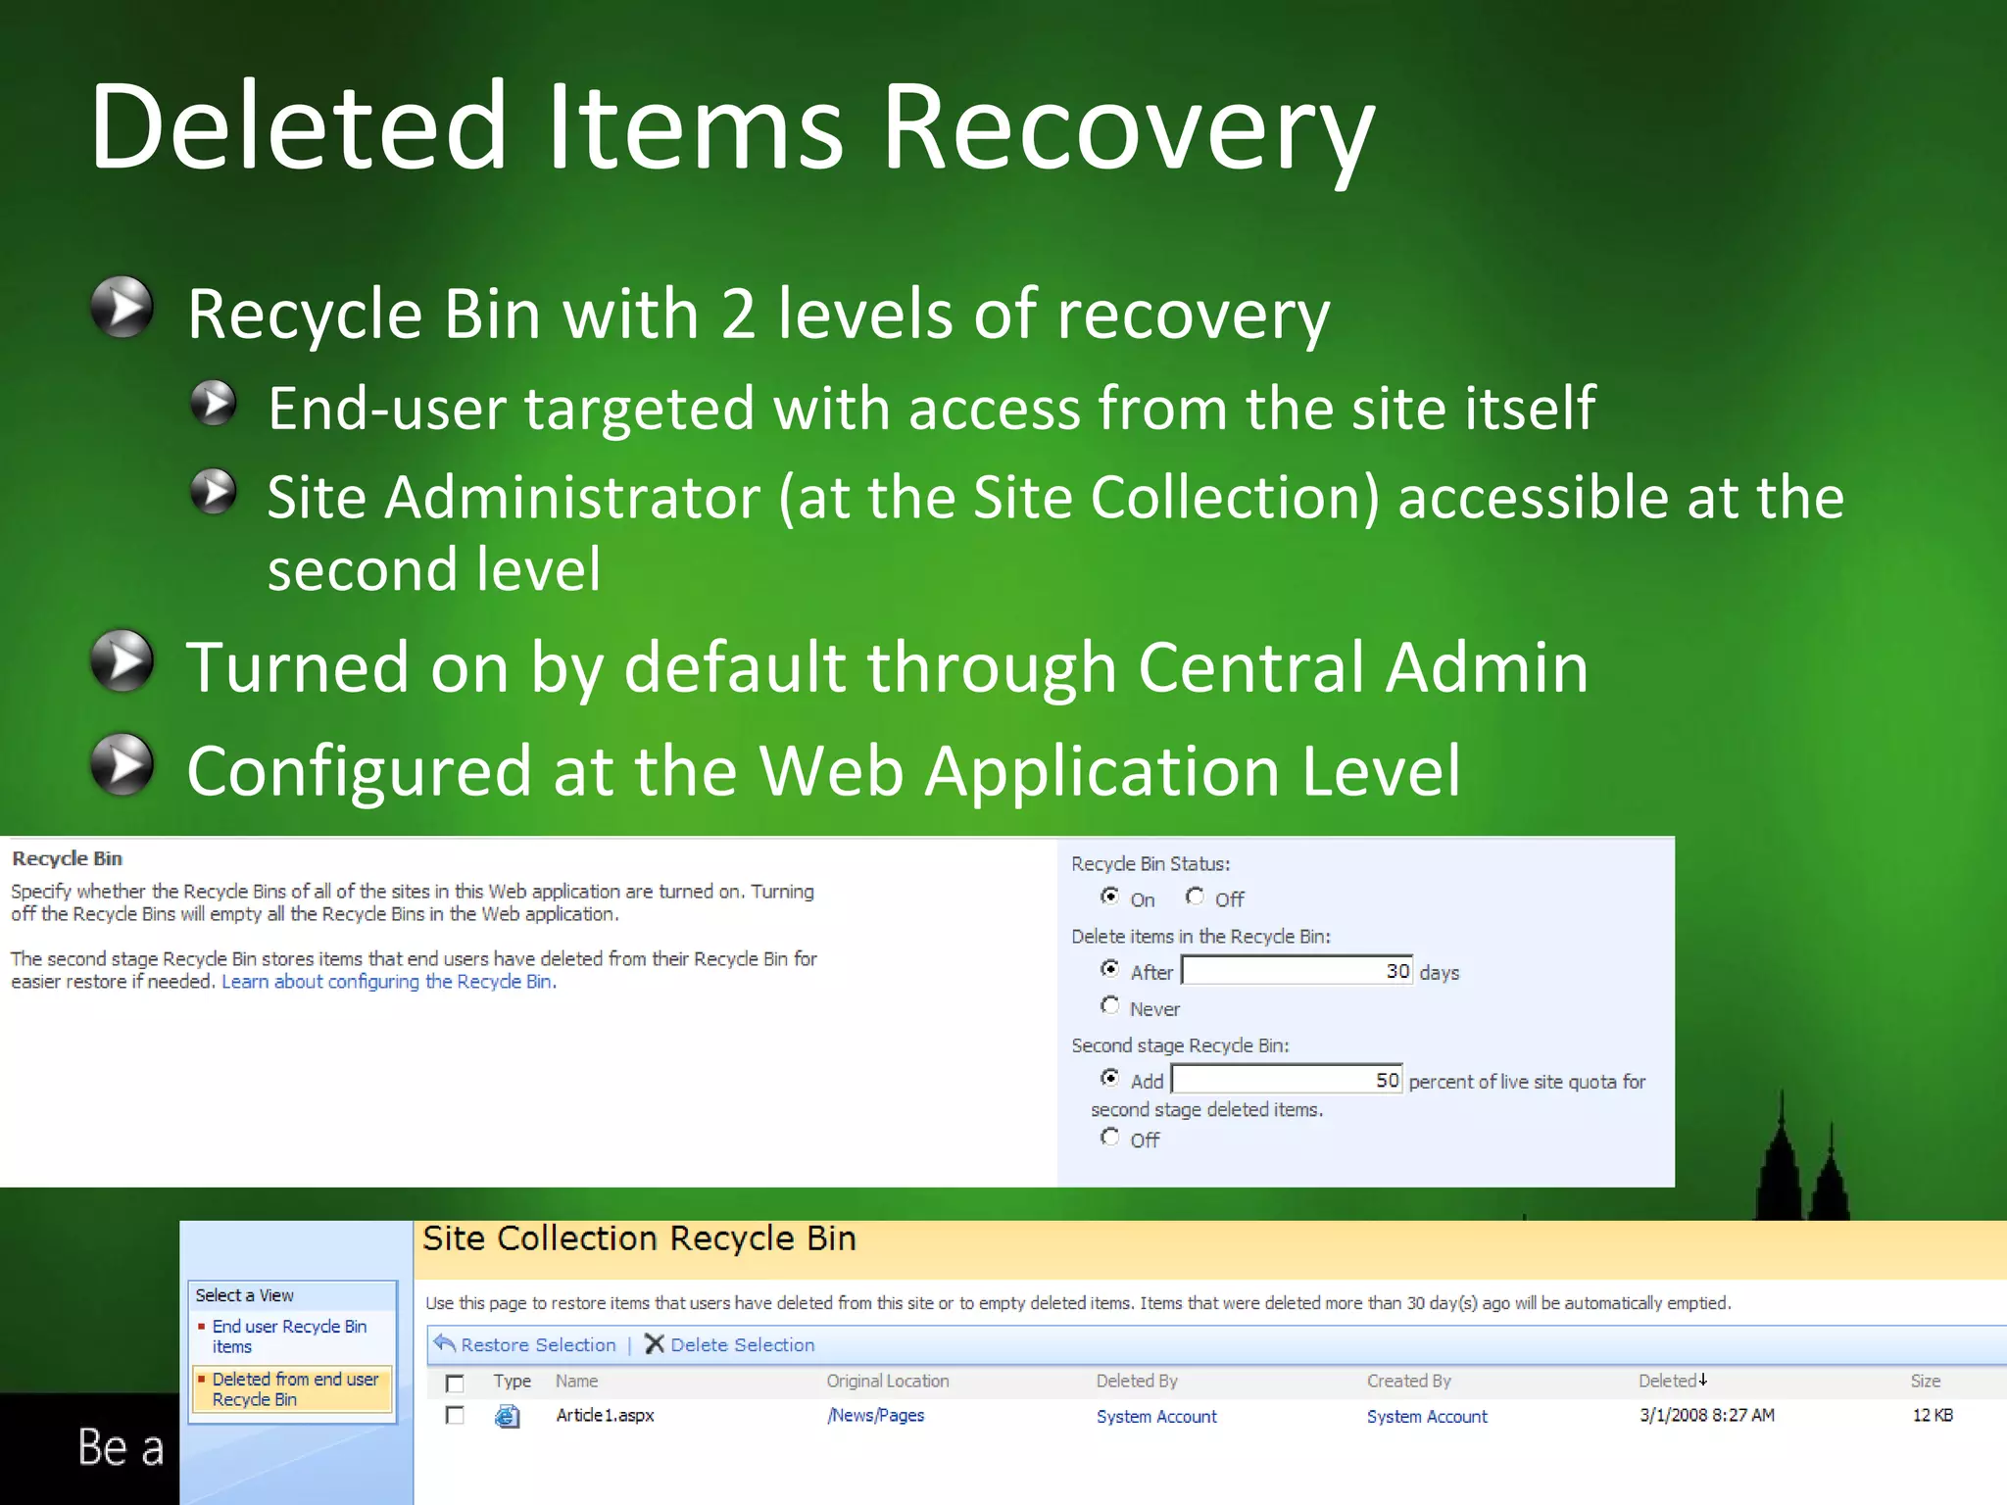2007x1505 pixels.
Task: Select the second stage Add radio
Action: [1109, 1078]
